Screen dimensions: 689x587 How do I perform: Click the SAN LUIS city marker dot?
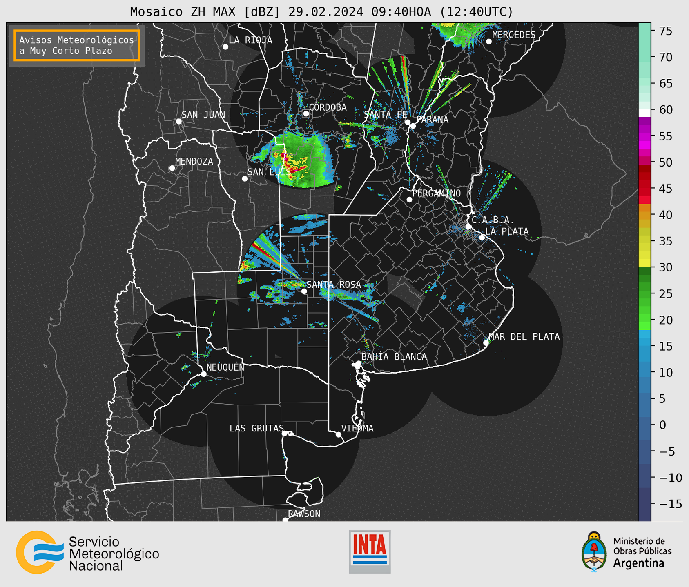pyautogui.click(x=245, y=179)
